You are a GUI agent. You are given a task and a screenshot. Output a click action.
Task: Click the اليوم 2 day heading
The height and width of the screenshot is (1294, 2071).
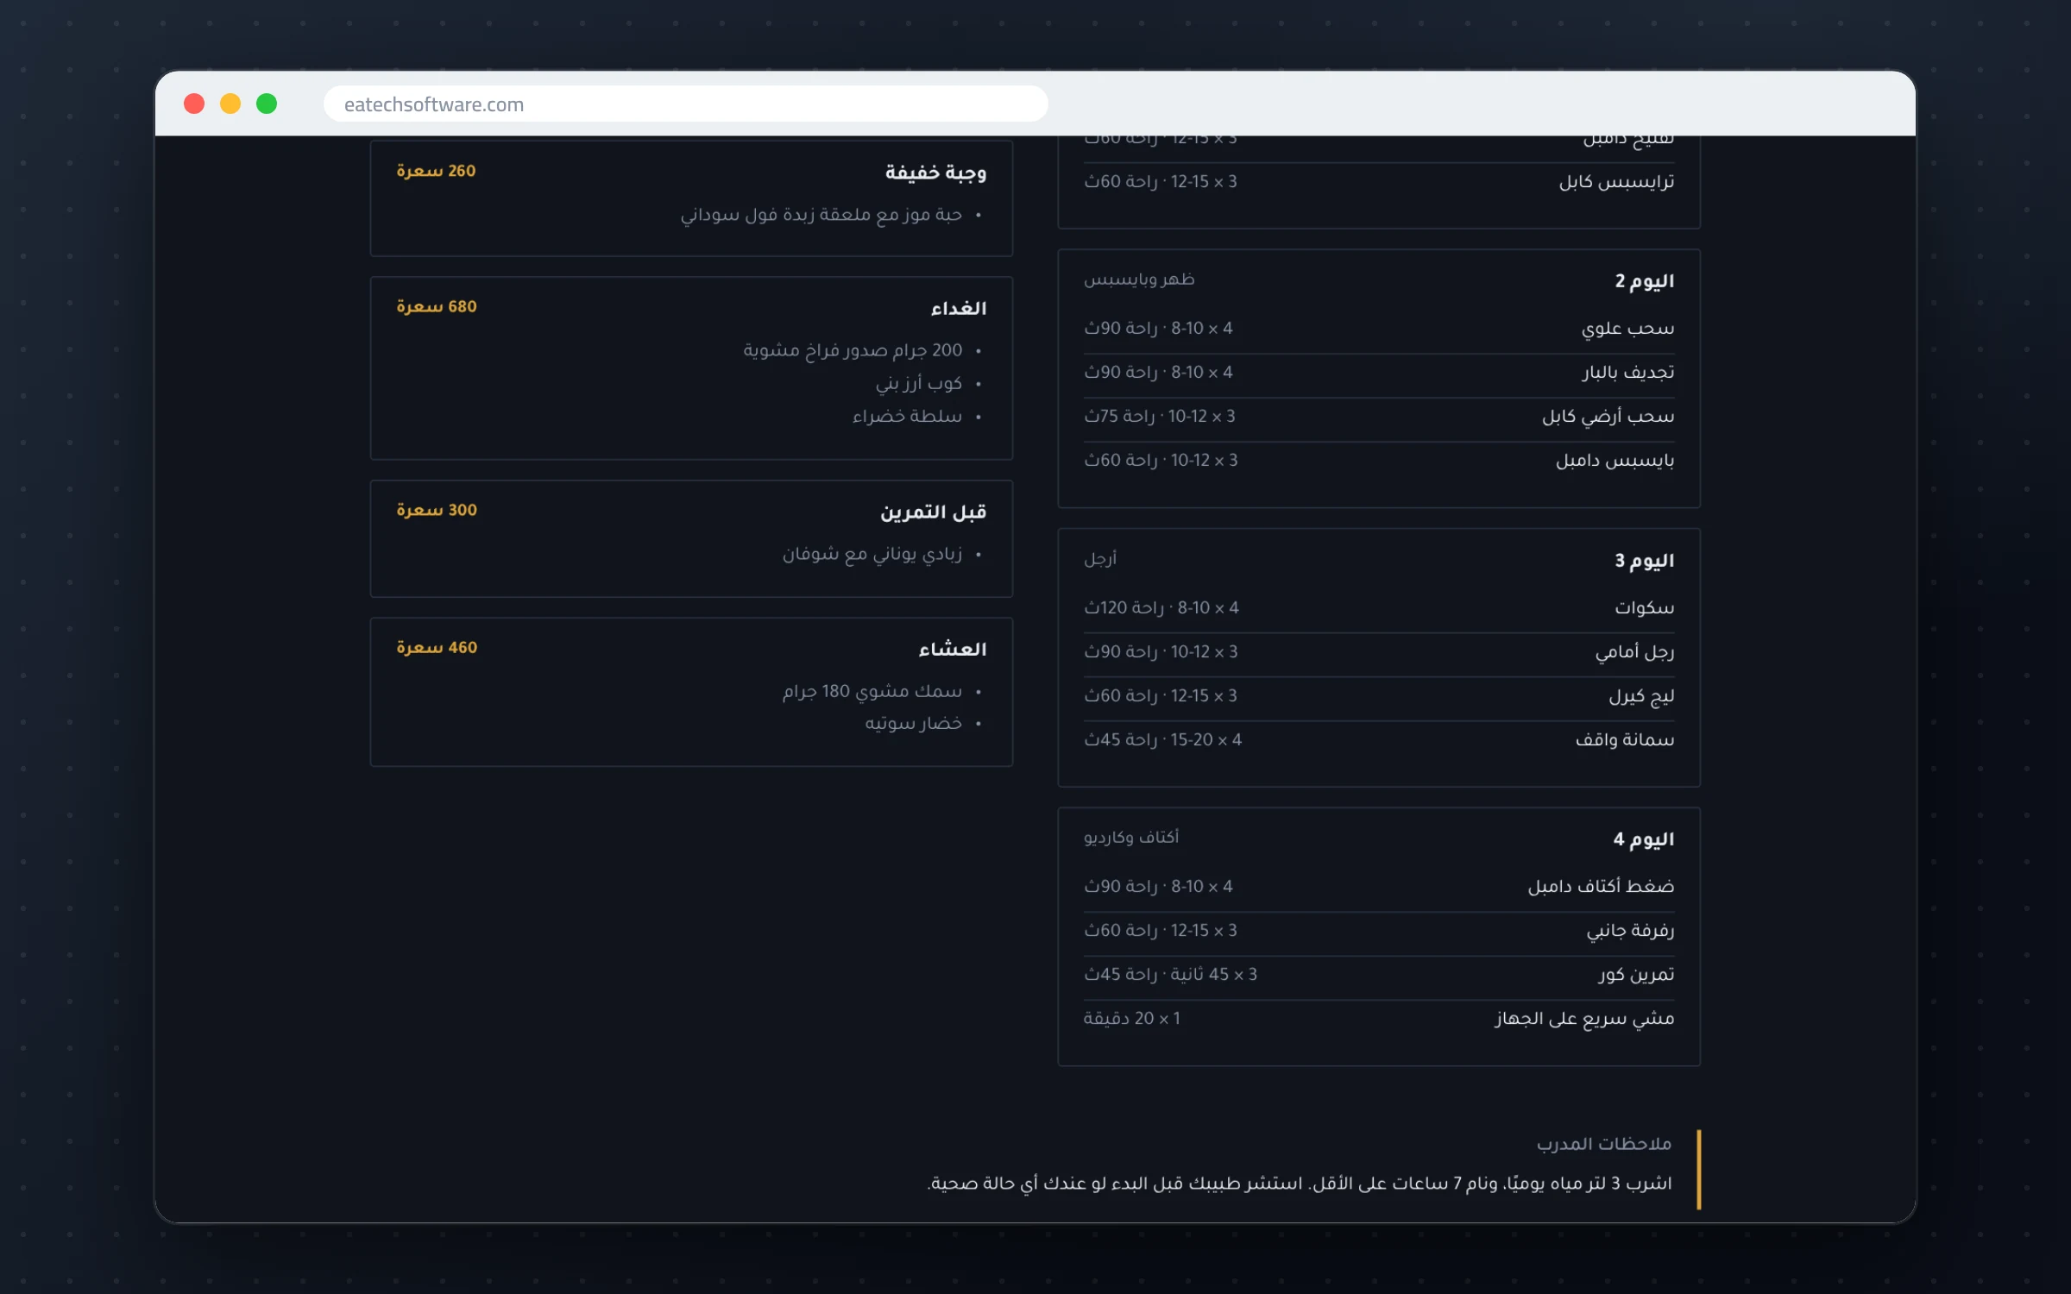pos(1644,281)
